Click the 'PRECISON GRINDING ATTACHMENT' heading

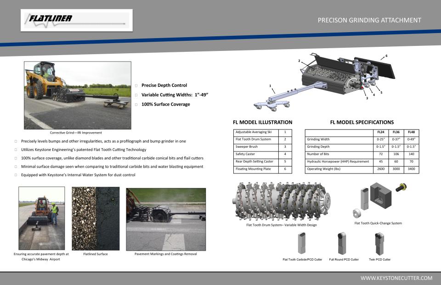pos(369,20)
